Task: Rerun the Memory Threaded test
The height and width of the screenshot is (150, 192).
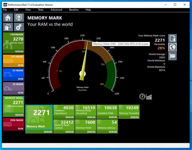Action: pos(134,117)
